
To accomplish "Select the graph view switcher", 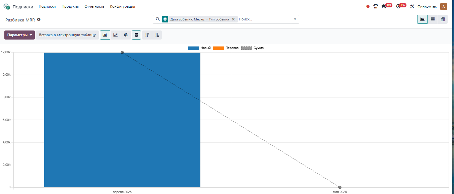I will [422, 19].
